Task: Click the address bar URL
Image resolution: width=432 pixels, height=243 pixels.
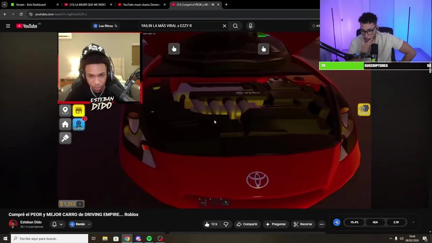Action: click(x=61, y=14)
